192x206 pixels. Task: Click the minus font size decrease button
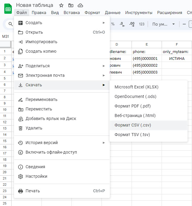pyautogui.click(x=184, y=24)
